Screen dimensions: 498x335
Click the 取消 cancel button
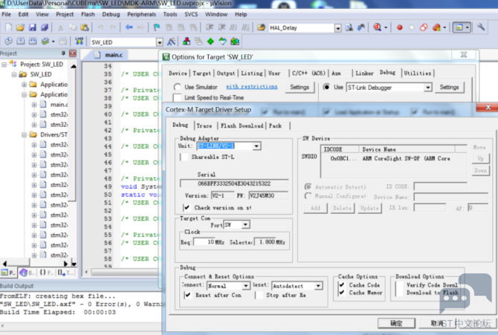tap(438, 323)
